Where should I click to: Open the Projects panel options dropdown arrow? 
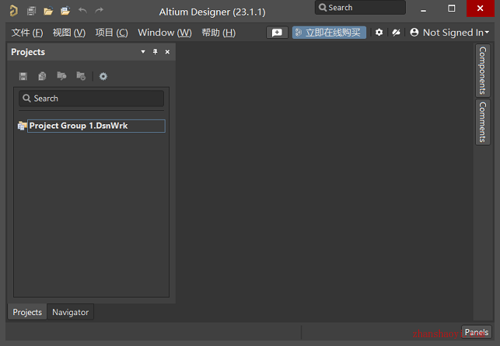point(143,51)
